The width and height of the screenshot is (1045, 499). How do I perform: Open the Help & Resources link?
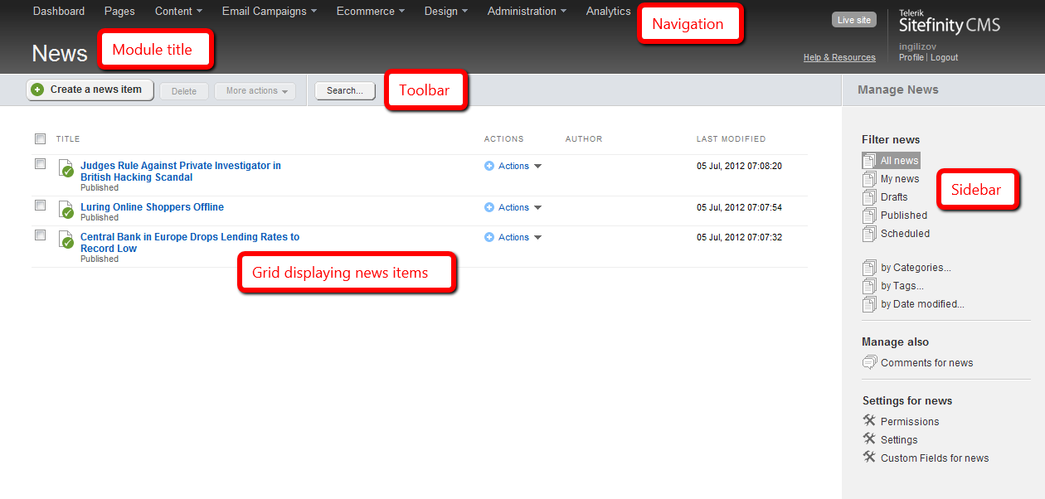click(x=839, y=57)
